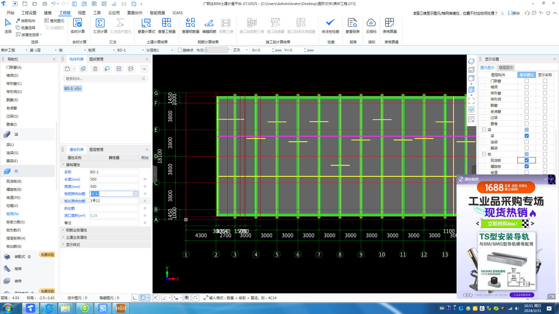This screenshot has height=314, width=559.
Task: Check 连梁 显示图元 checkbox
Action: pyautogui.click(x=527, y=142)
